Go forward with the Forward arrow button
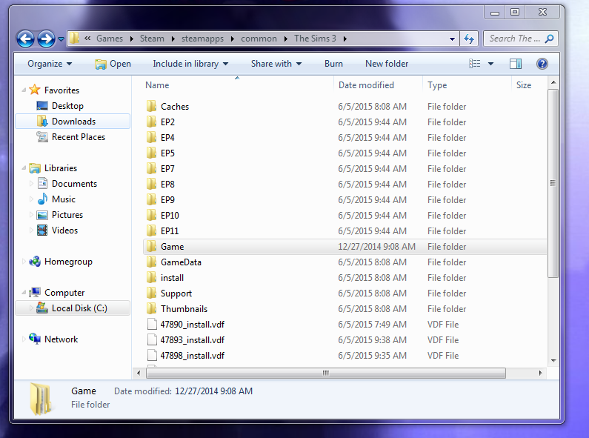This screenshot has height=438, width=589. (x=46, y=39)
